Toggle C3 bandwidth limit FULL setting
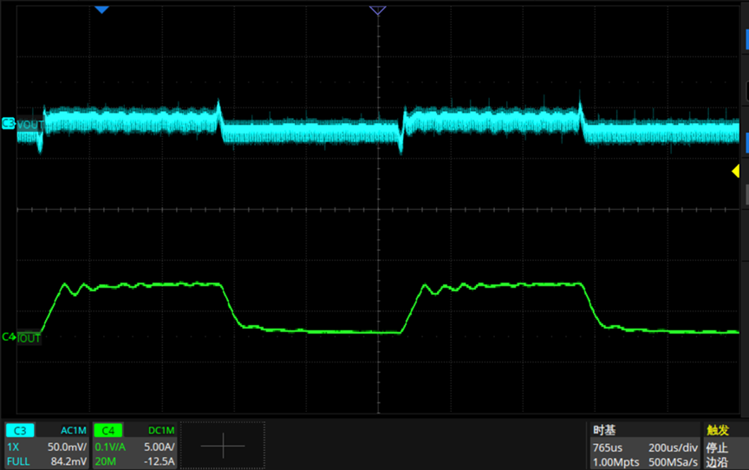 click(18, 461)
